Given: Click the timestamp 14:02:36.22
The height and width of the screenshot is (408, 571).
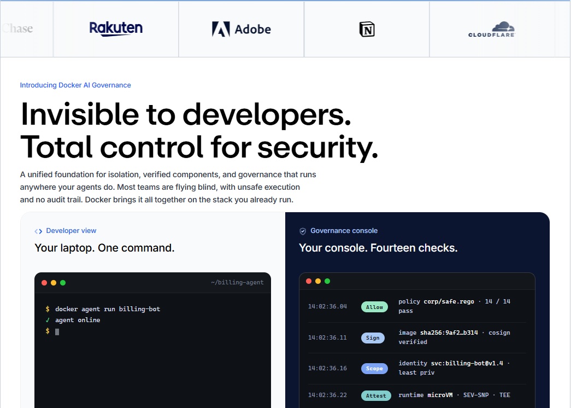Looking at the screenshot, I should coord(327,395).
